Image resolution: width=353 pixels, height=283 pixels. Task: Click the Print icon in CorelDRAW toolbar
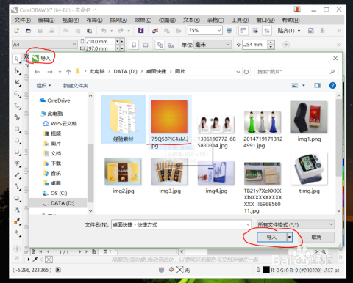point(51,31)
